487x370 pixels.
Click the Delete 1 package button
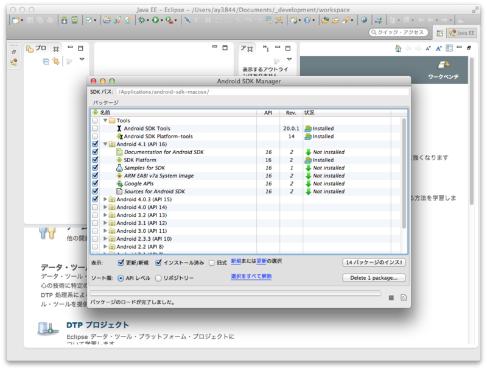pyautogui.click(x=373, y=278)
